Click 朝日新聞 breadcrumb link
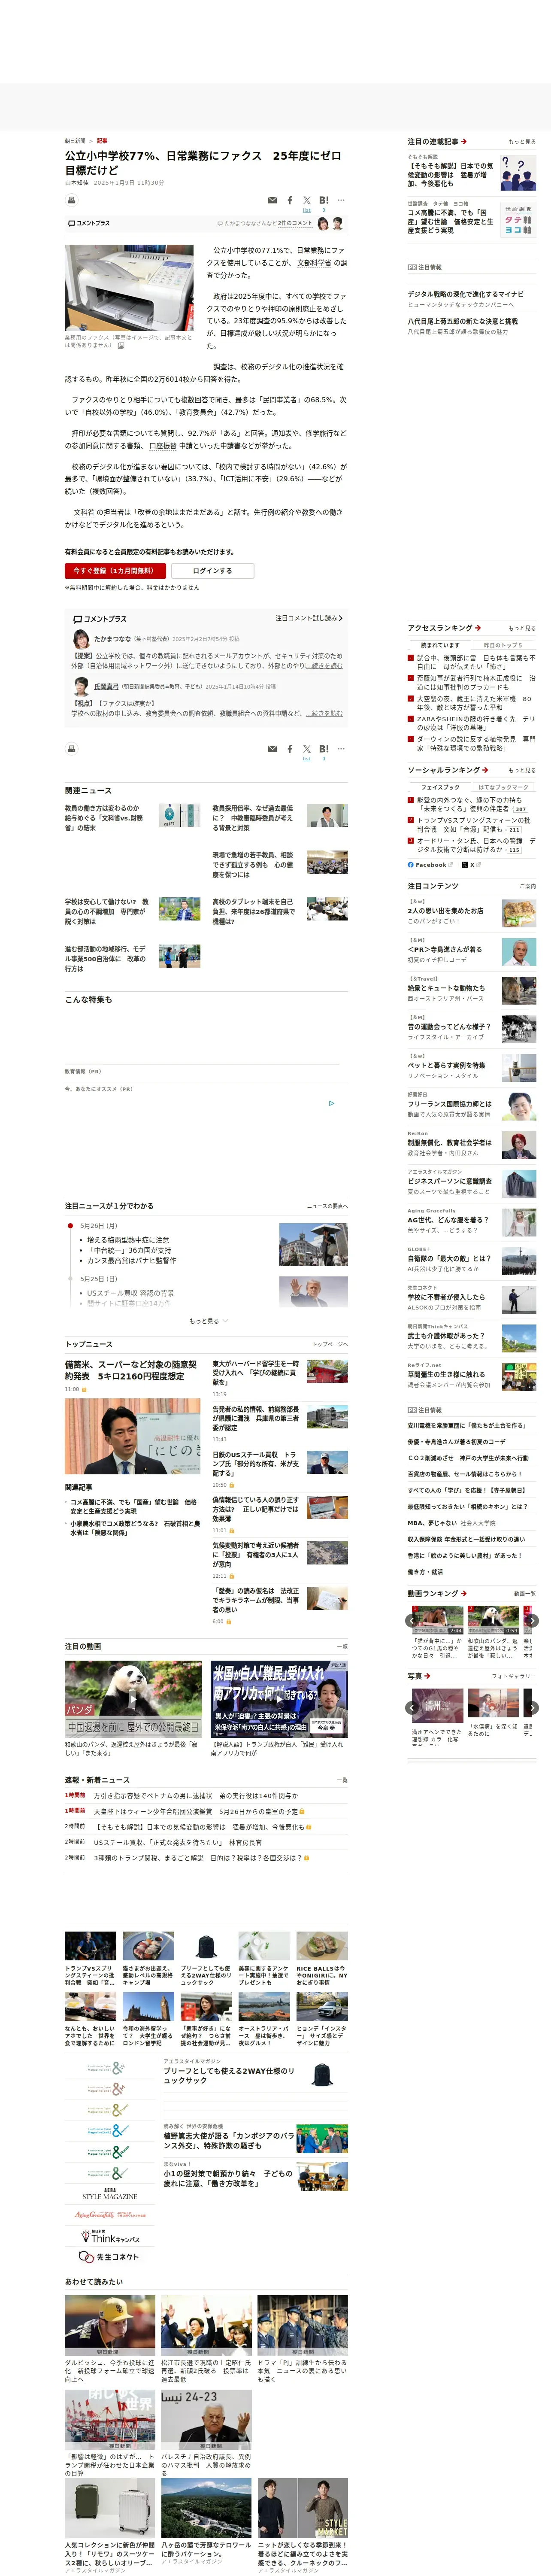The image size is (551, 2576). 75,141
